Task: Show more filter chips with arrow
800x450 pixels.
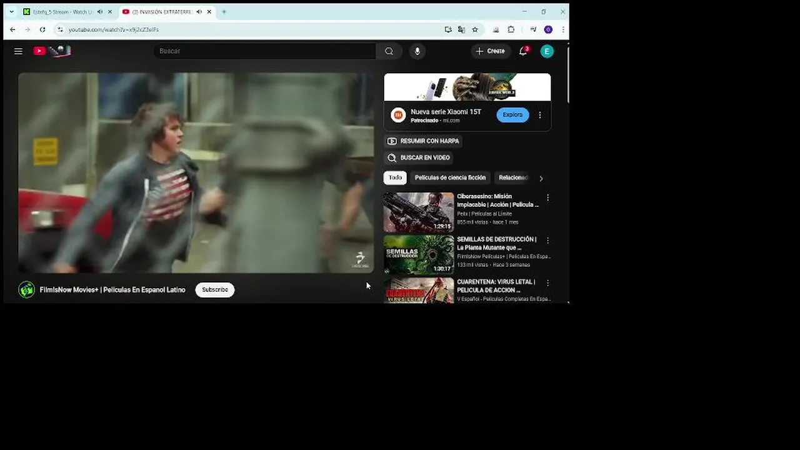Action: click(541, 178)
